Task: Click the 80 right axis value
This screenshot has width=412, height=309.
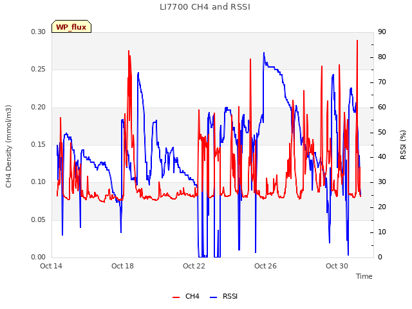Action: 382,57
